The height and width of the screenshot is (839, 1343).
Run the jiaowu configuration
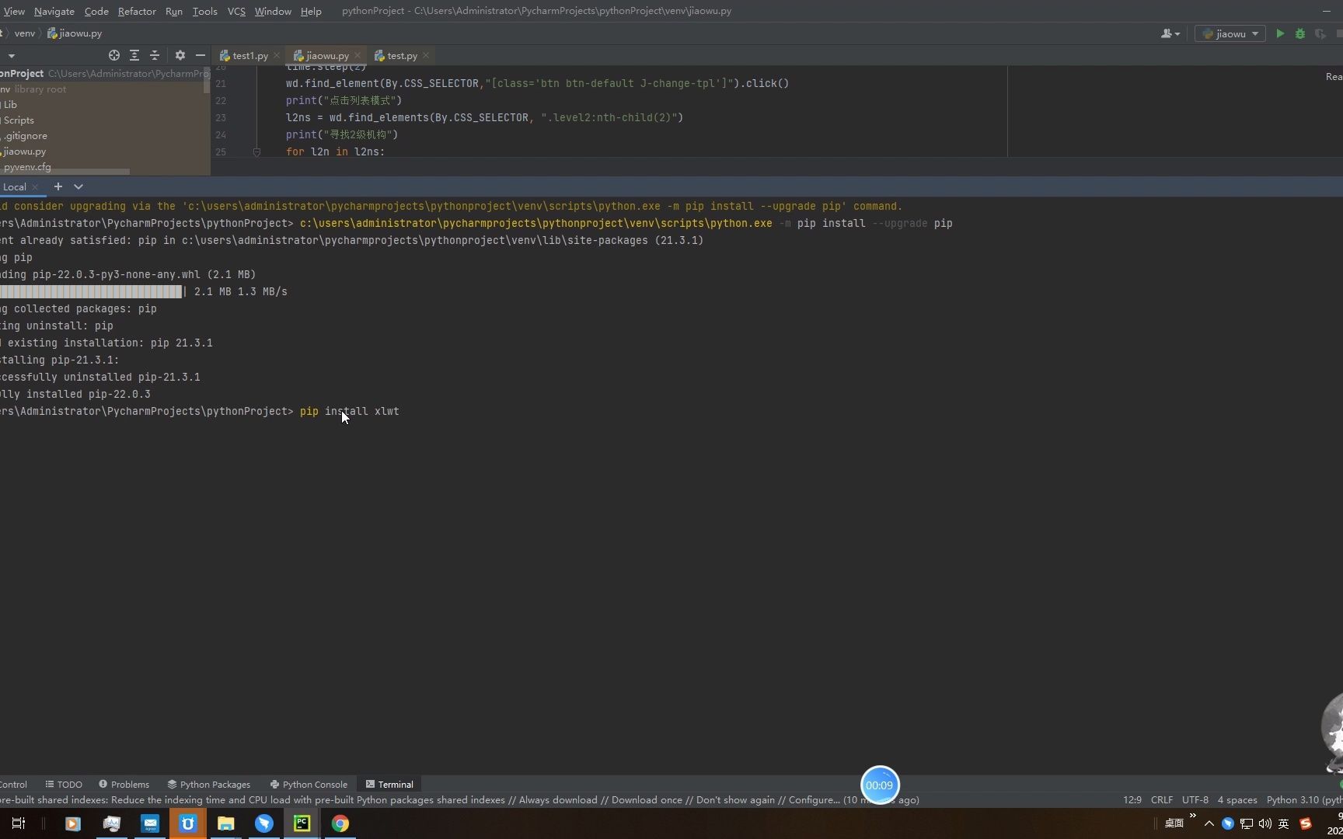(x=1280, y=33)
